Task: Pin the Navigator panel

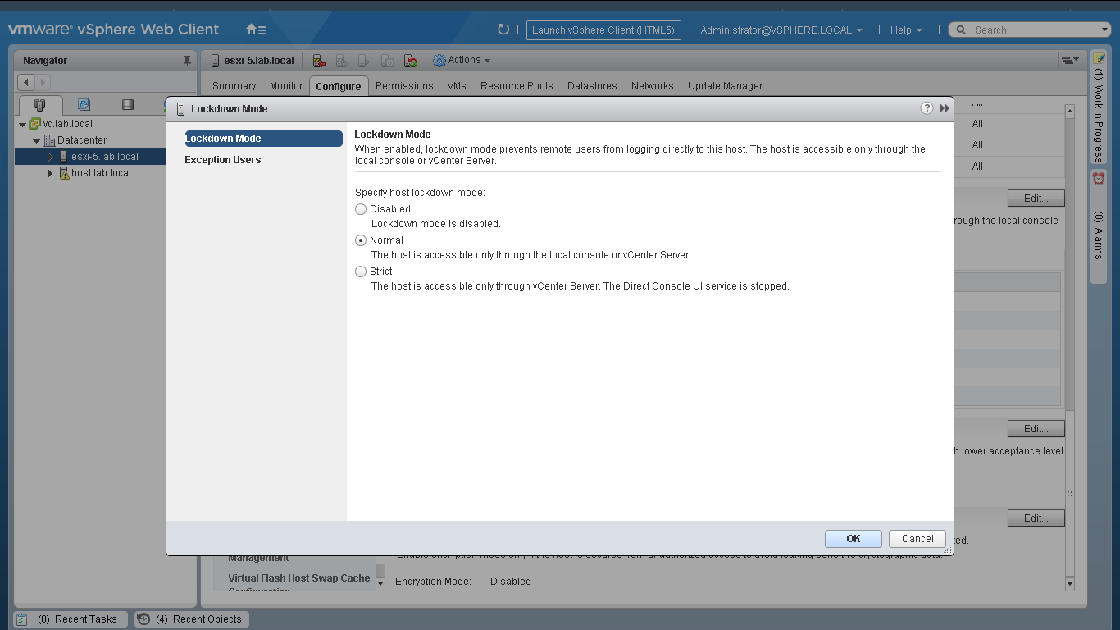Action: (x=187, y=61)
